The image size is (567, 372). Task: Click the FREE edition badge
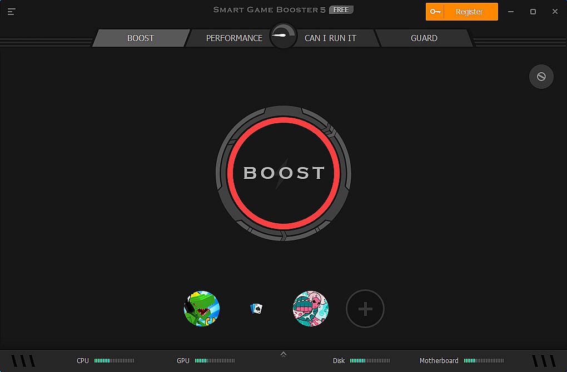tap(341, 10)
